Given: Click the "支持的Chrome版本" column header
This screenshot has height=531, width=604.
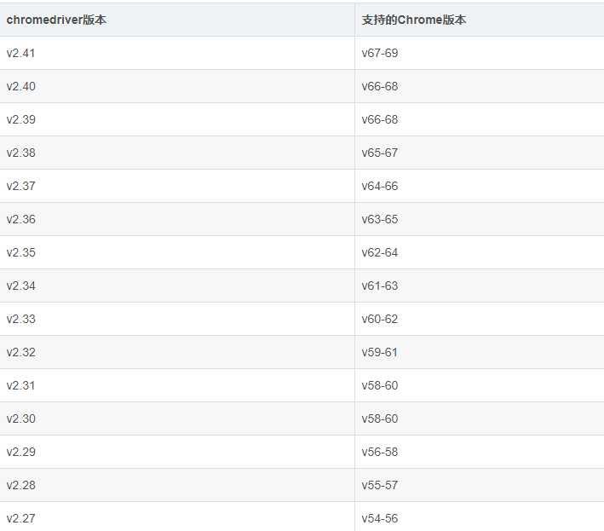Looking at the screenshot, I should [480, 20].
